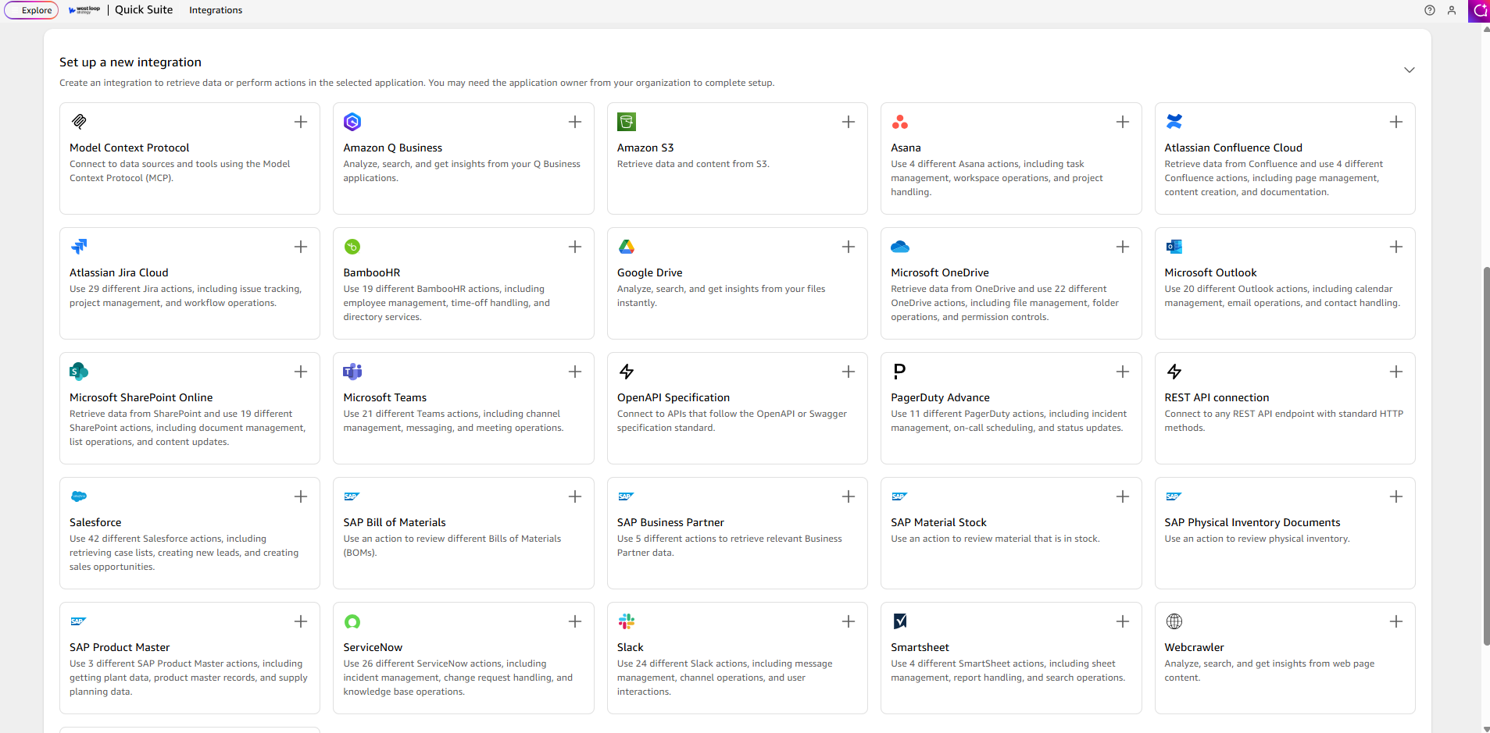Click the BambooHR plus icon
The width and height of the screenshot is (1490, 733).
575,247
